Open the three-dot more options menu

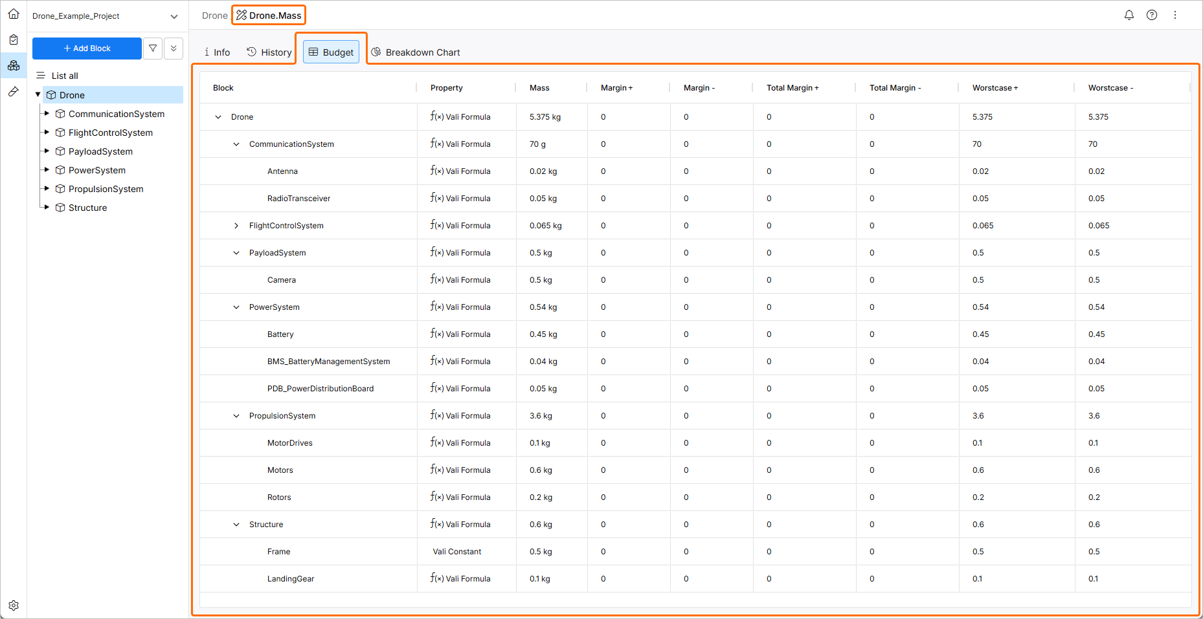tap(1175, 15)
